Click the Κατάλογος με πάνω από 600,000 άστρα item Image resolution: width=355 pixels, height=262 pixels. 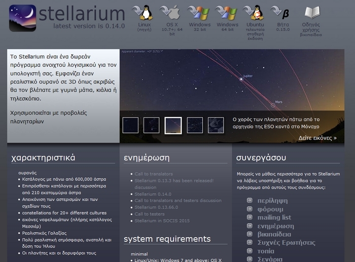point(64,179)
